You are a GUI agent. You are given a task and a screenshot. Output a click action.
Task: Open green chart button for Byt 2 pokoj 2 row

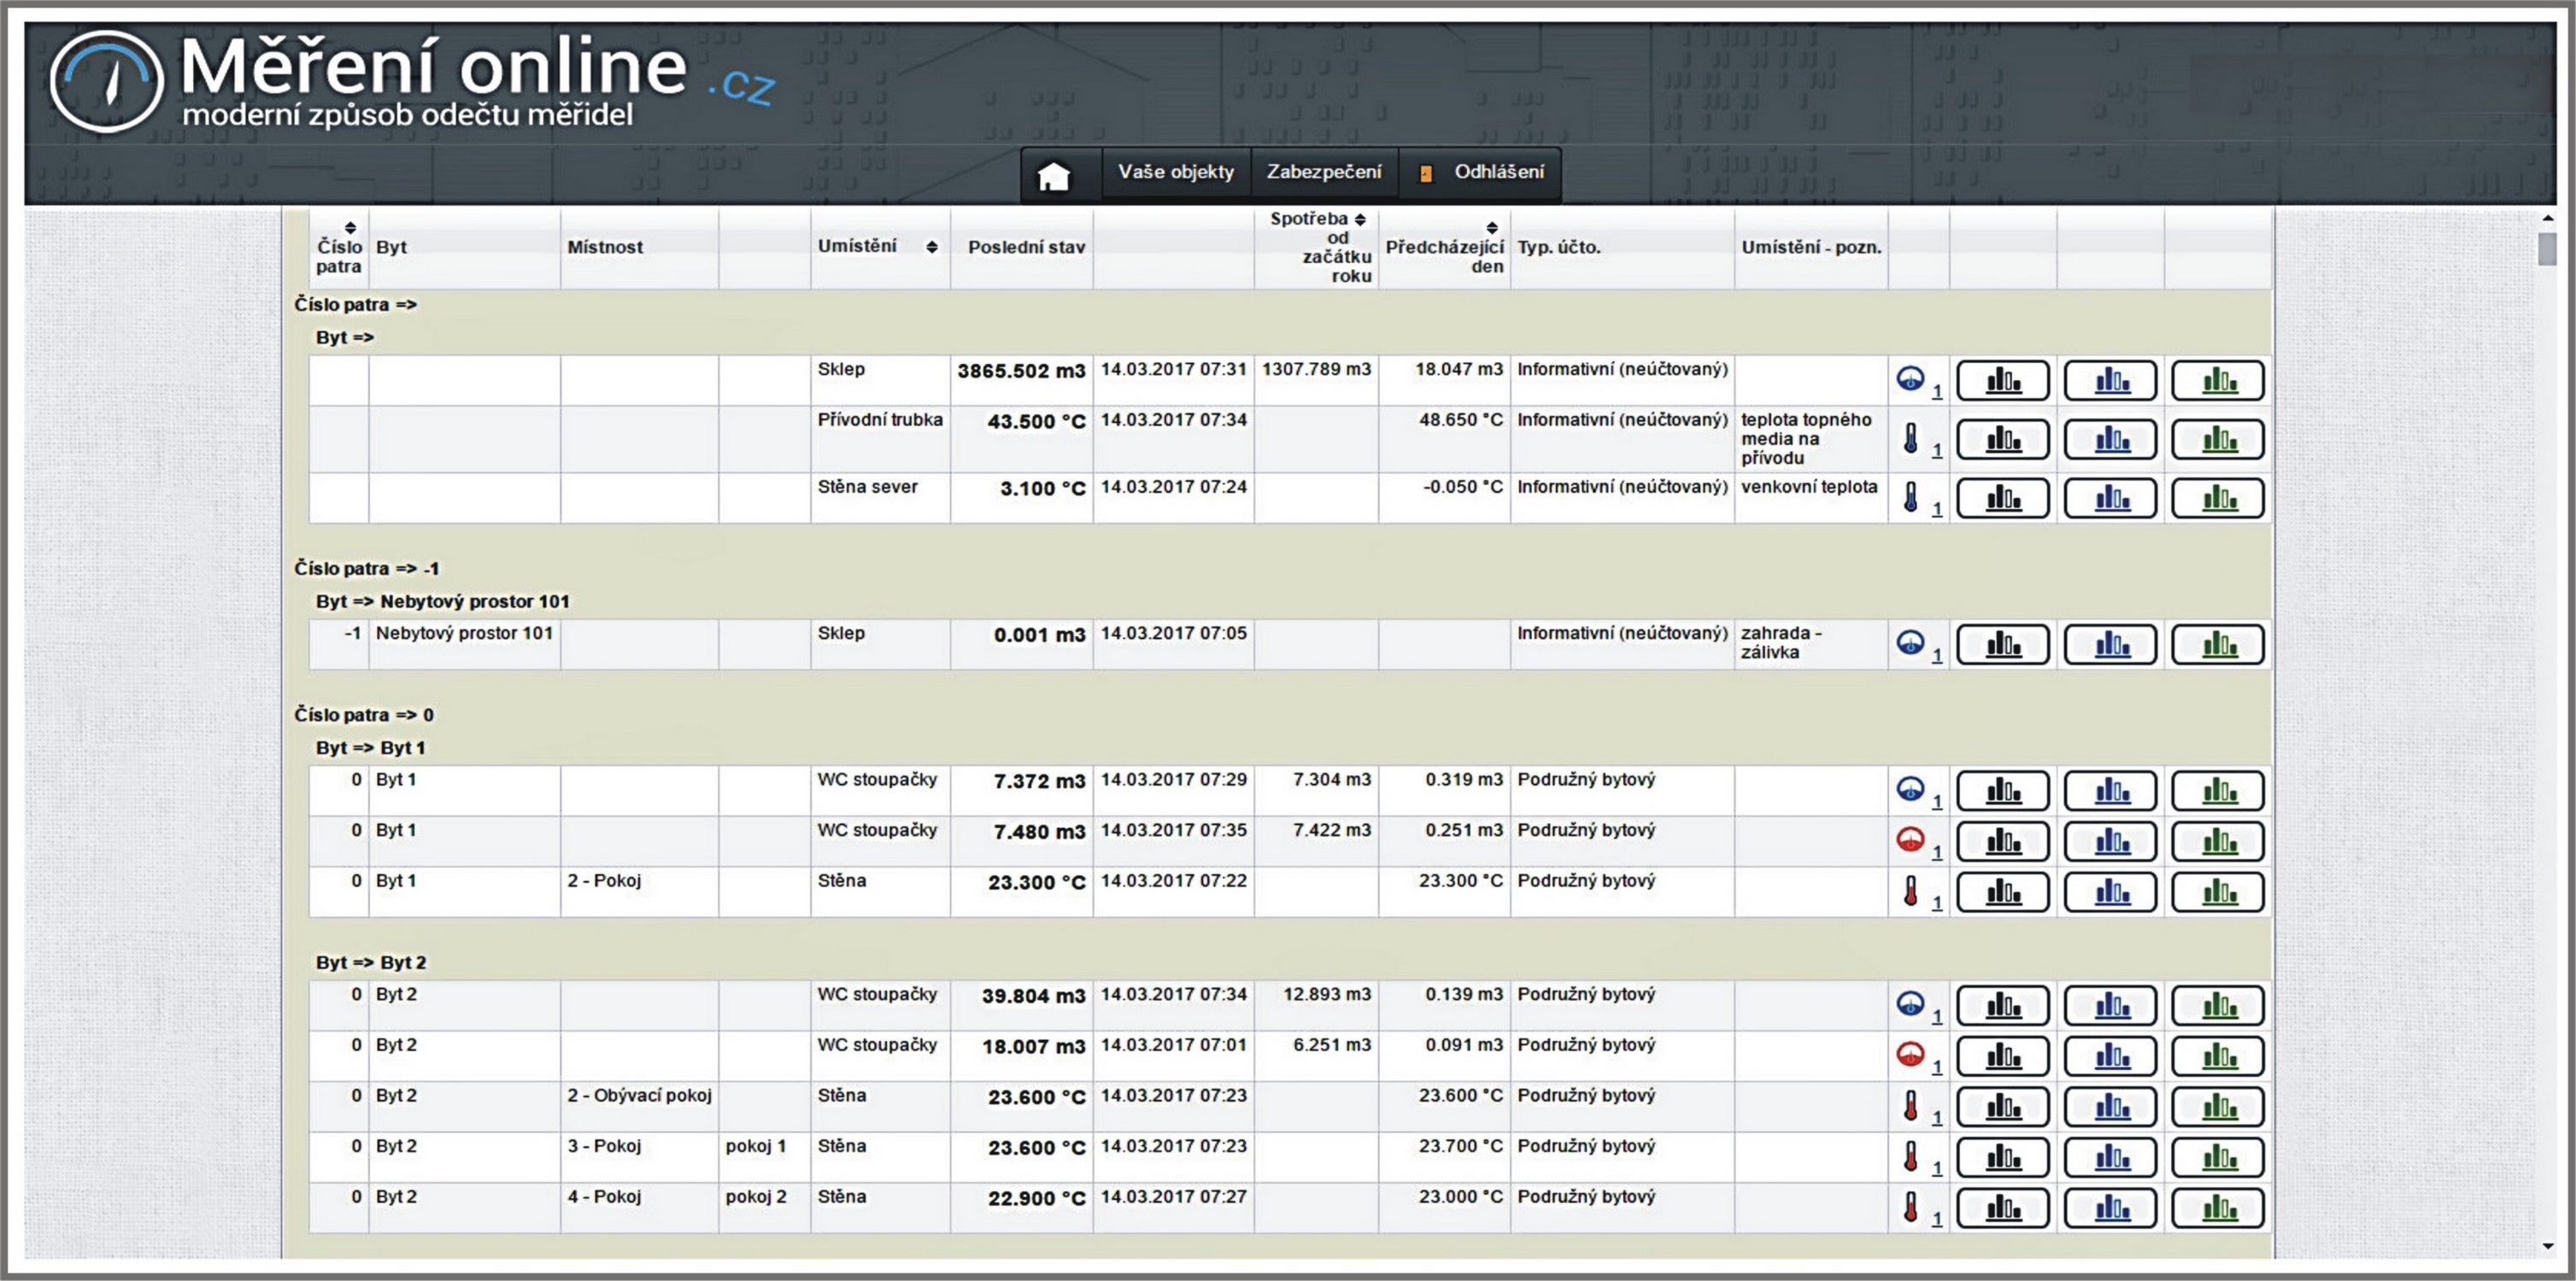[x=2217, y=1208]
